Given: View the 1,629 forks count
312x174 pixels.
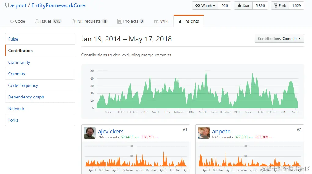Looking at the screenshot, I should tap(296, 5).
